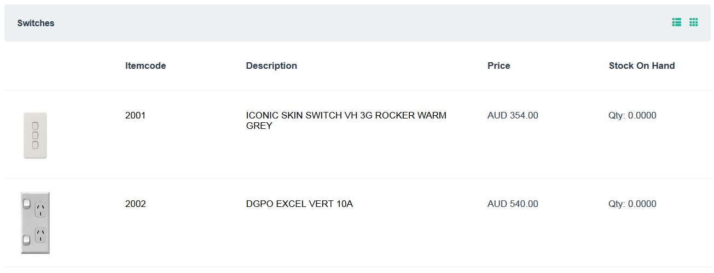Click the top switch button on rocker image
Image resolution: width=714 pixels, height=273 pixels.
coord(35,126)
